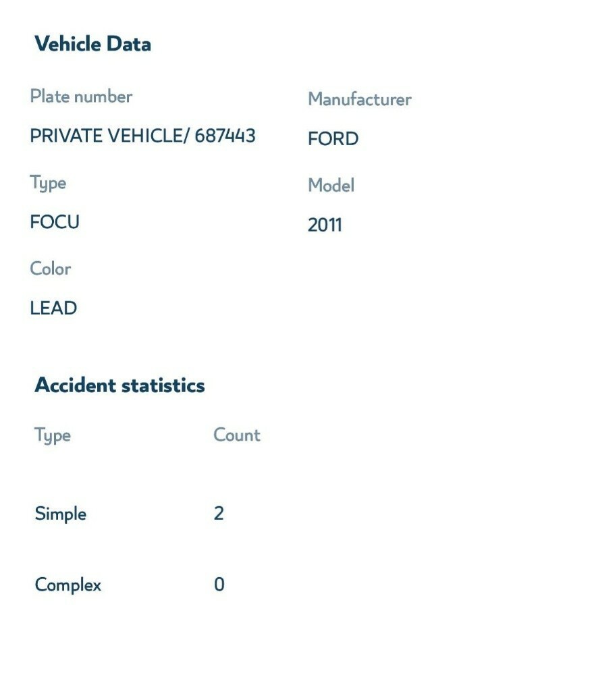Select the Complex accident row

point(129,585)
